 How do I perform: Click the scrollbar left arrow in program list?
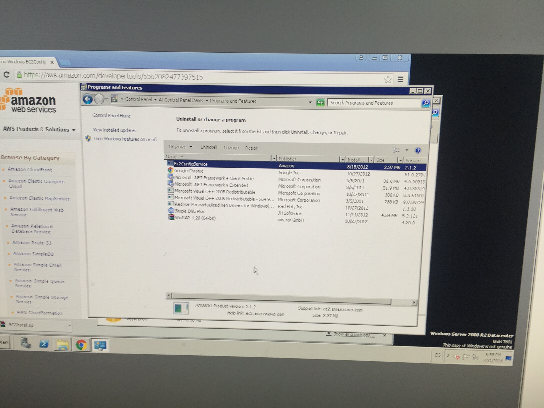point(169,295)
